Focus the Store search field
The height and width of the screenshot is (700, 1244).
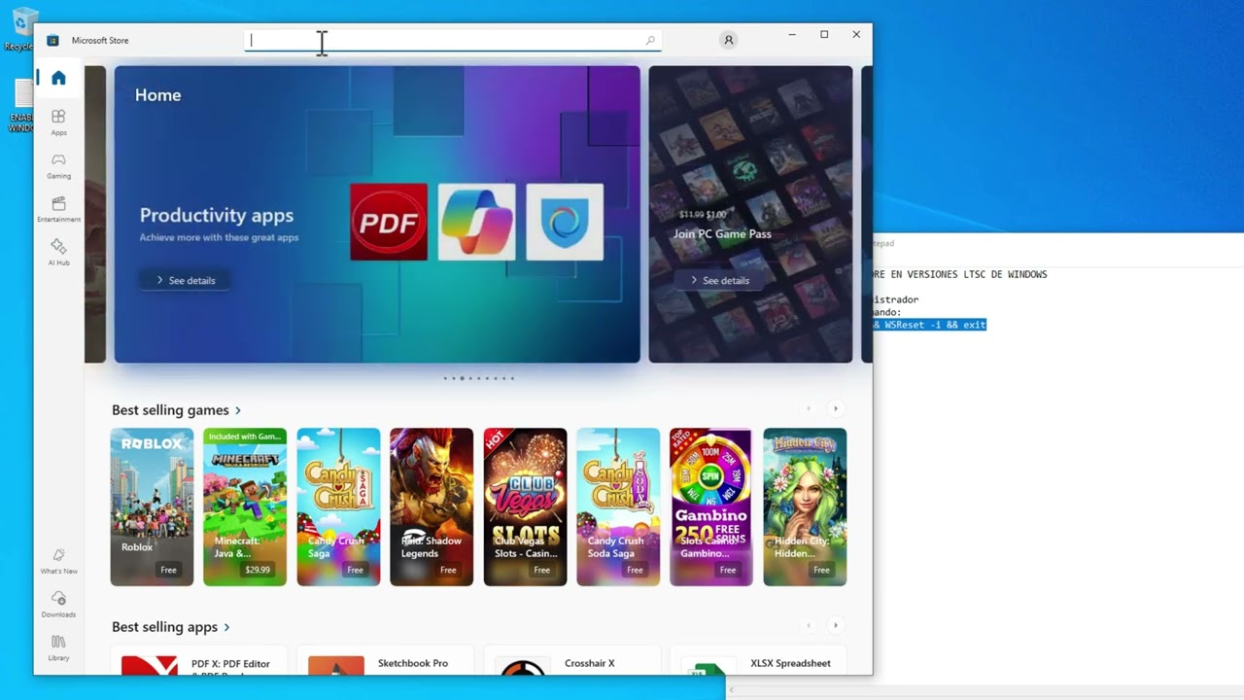[452, 40]
